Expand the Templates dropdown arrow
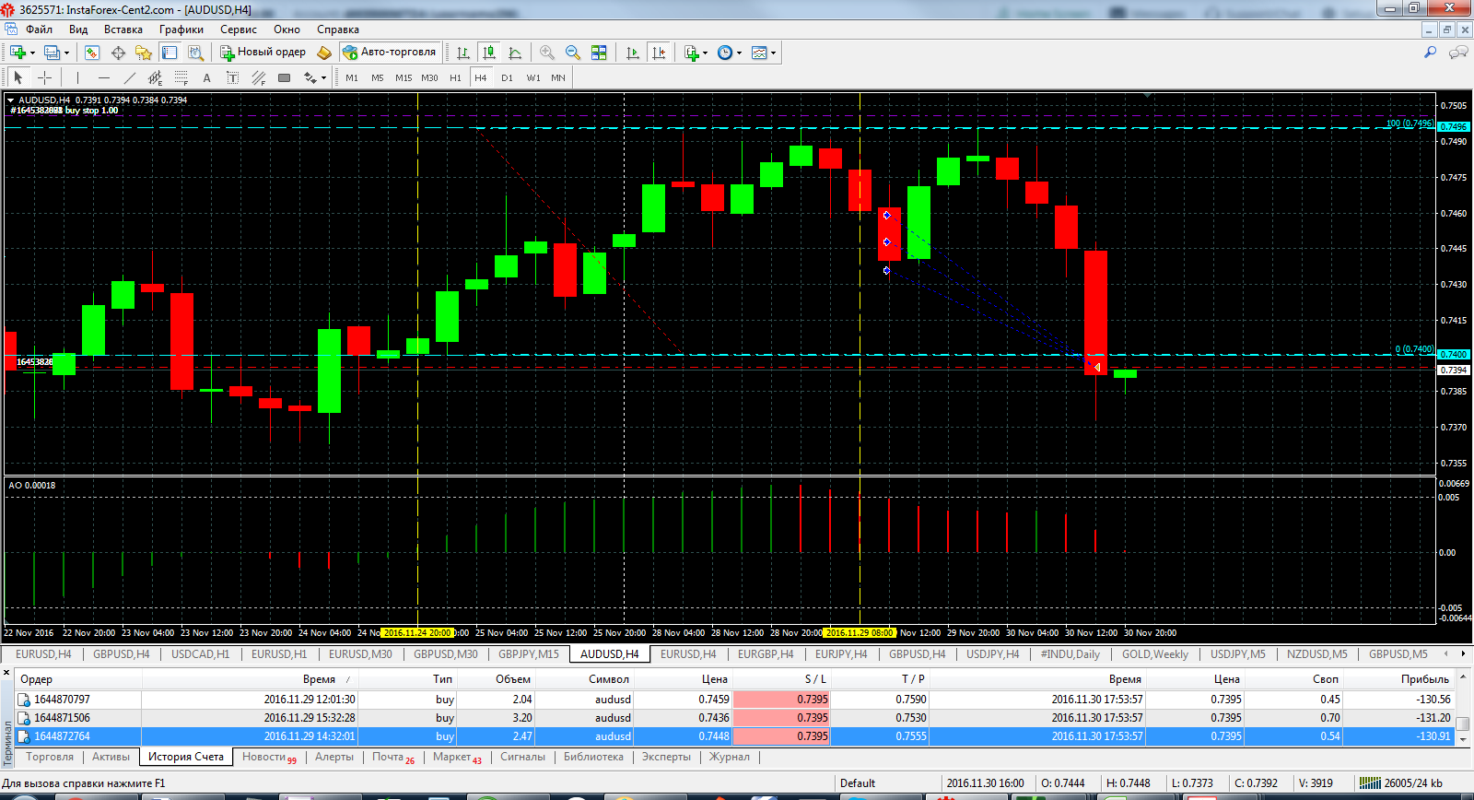Viewport: 1474px width, 800px height. pos(774,53)
